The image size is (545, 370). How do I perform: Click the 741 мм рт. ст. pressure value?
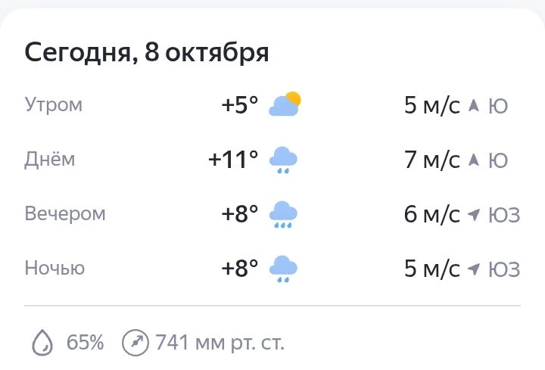220,343
